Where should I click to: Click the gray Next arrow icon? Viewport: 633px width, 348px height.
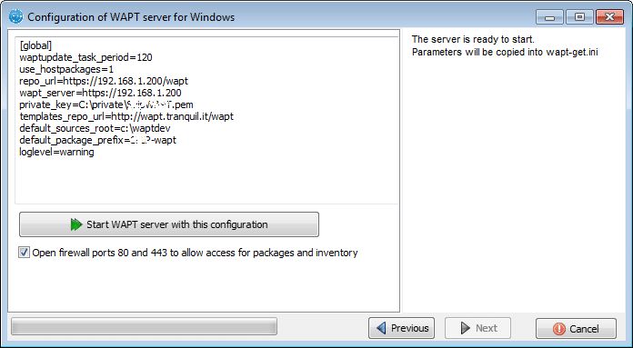pyautogui.click(x=466, y=328)
